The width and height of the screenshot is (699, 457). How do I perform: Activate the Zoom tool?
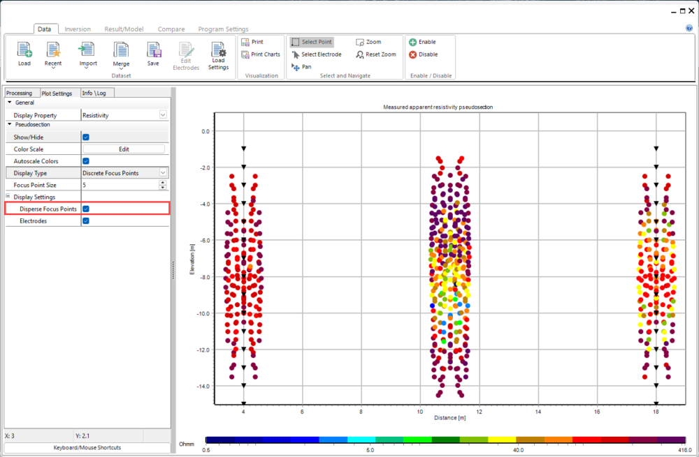(368, 42)
